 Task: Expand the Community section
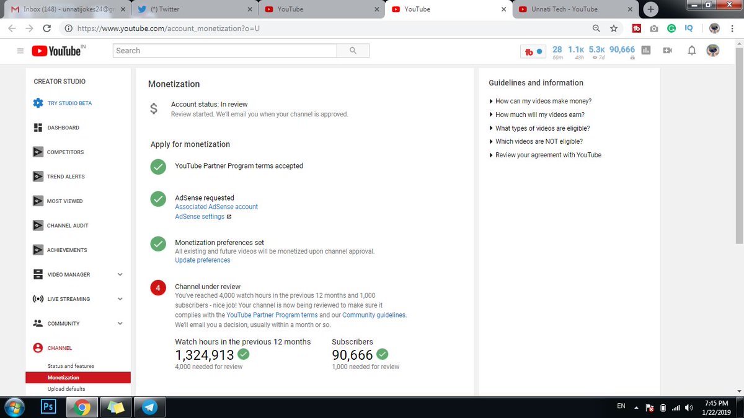[x=120, y=323]
